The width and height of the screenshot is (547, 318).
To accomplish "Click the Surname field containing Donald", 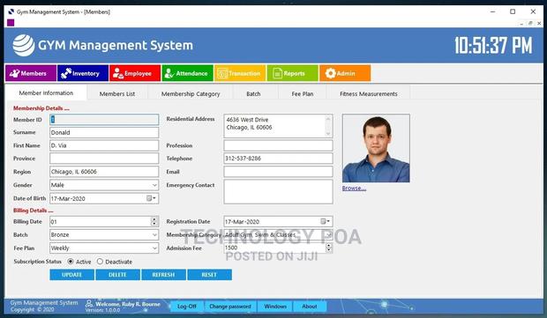I will 104,132.
